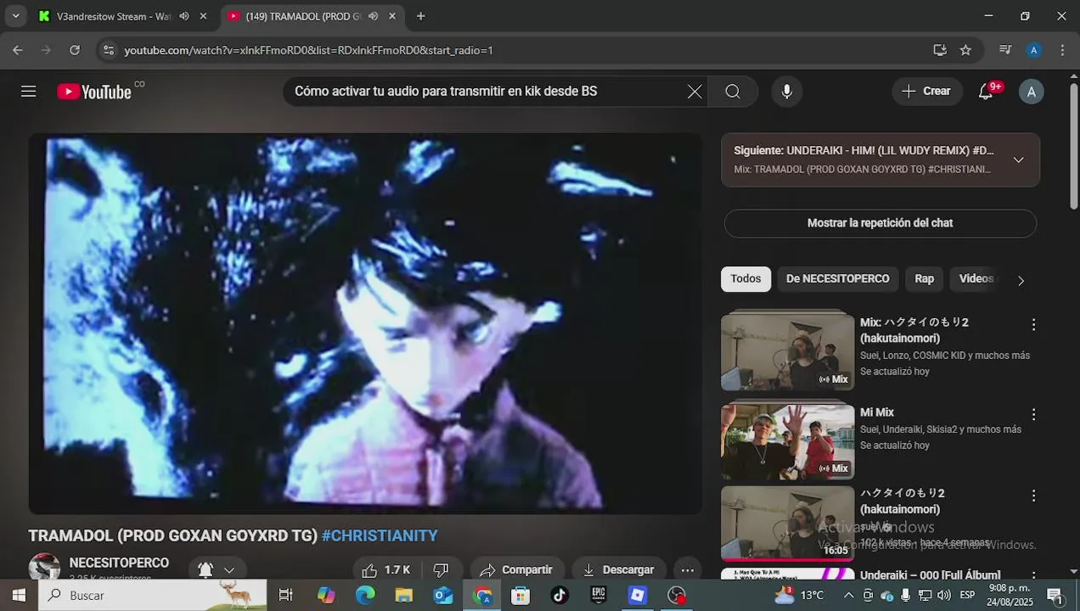The image size is (1080, 611).
Task: Open Task View on the taskbar
Action: pos(286,595)
